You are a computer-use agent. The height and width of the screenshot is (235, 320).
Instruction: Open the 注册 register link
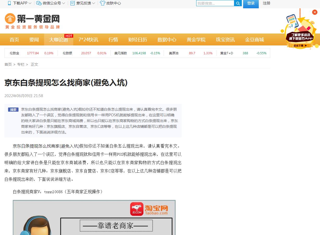[x=267, y=3]
